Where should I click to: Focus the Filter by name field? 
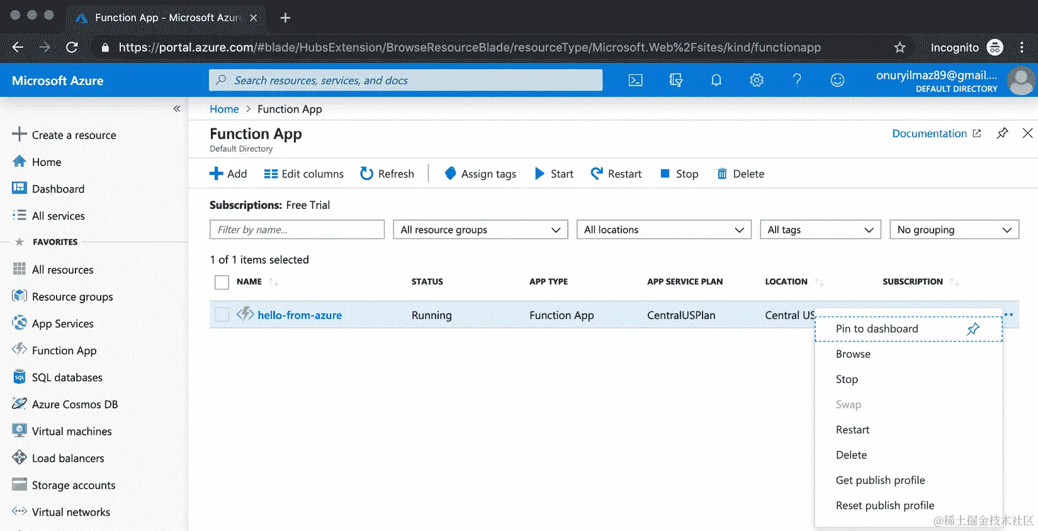pos(297,230)
